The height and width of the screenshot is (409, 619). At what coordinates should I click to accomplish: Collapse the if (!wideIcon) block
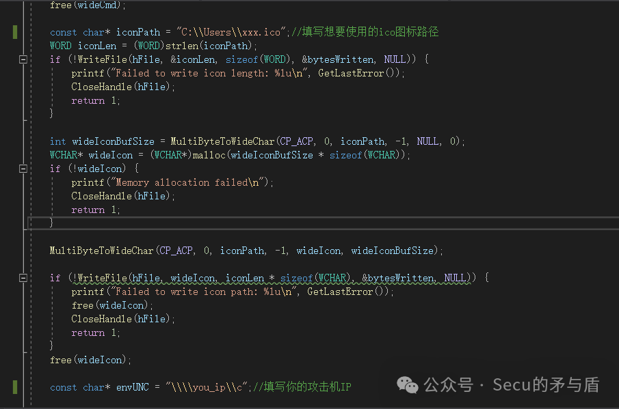(x=23, y=169)
